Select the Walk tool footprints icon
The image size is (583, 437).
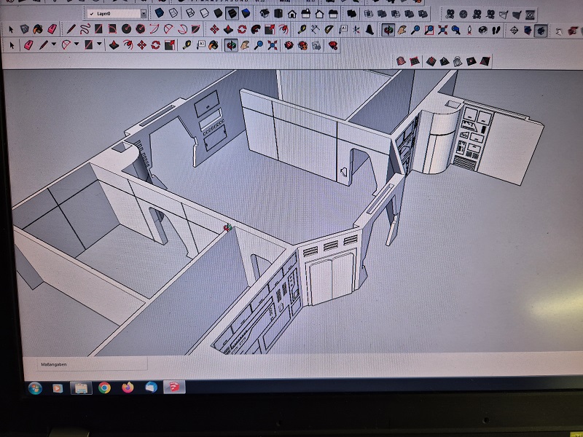(x=497, y=30)
